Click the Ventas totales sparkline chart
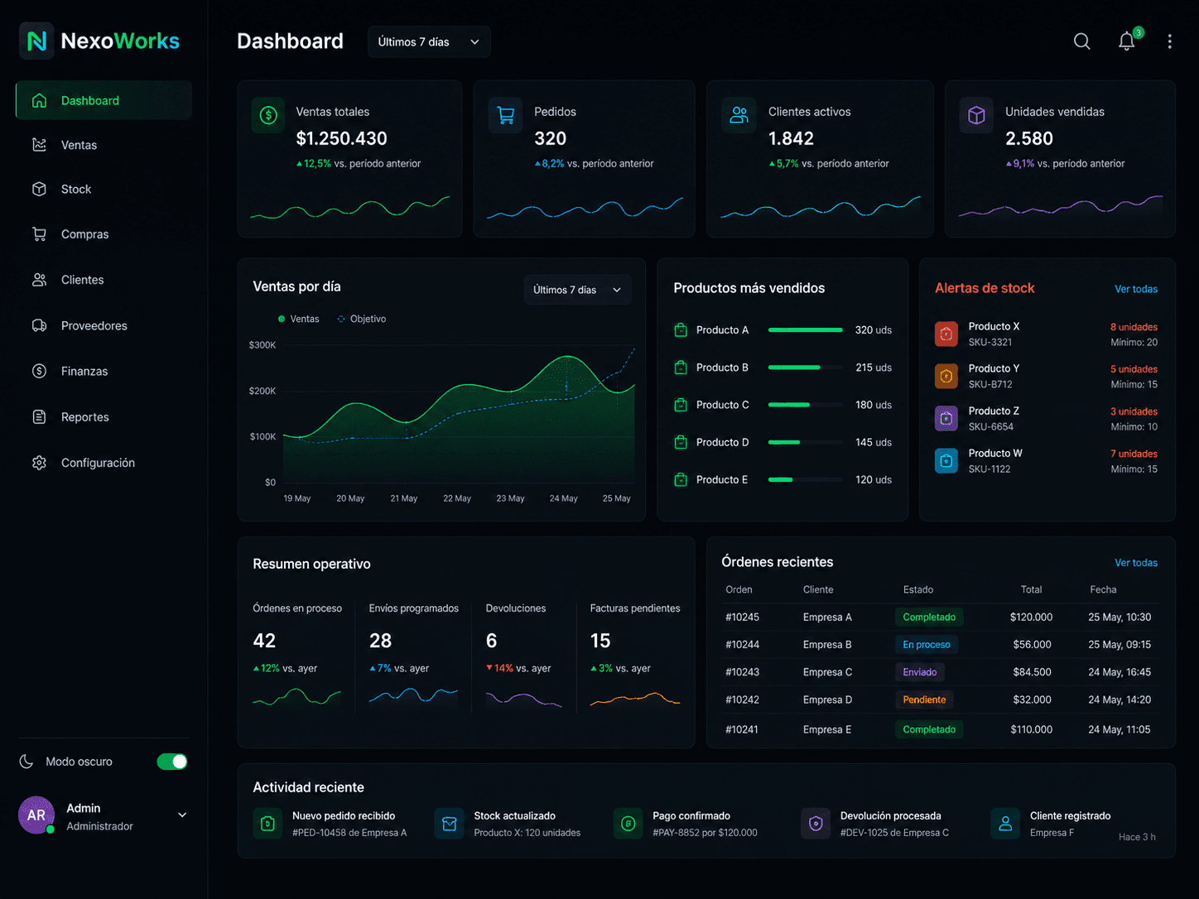1199x899 pixels. point(350,208)
